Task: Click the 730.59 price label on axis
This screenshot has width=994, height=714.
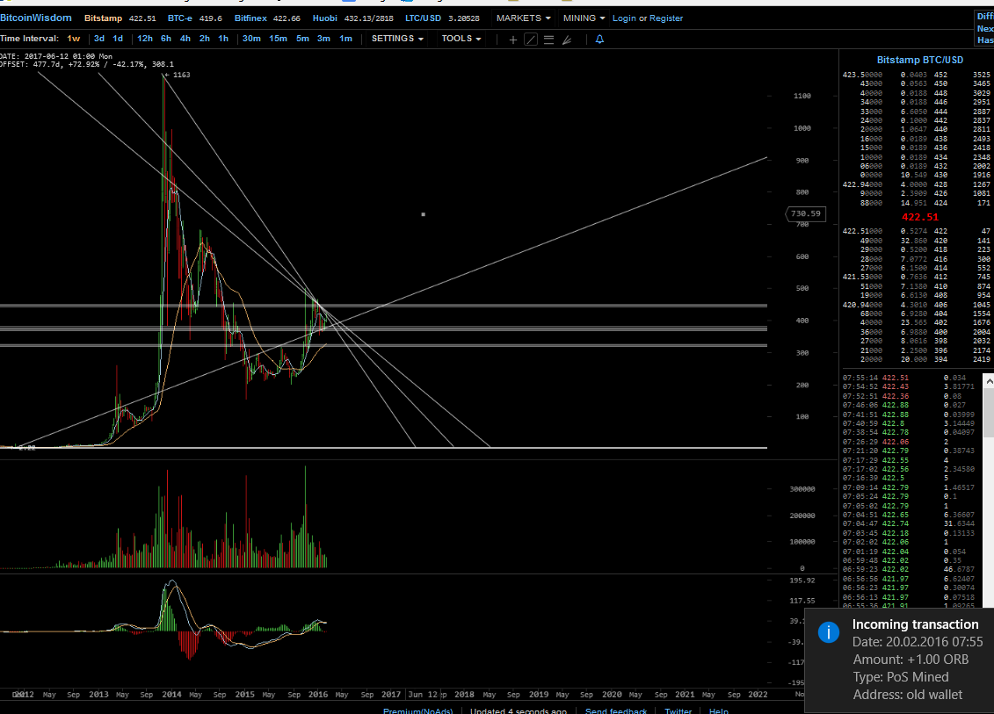Action: [x=805, y=214]
